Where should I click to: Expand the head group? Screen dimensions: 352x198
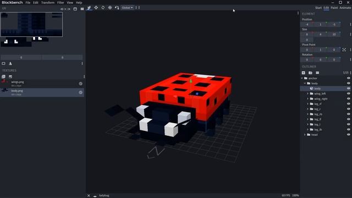[305, 135]
